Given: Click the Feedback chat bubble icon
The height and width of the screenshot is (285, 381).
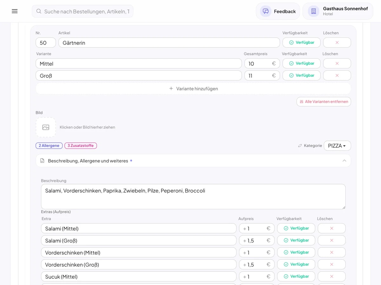Looking at the screenshot, I should pos(266,11).
